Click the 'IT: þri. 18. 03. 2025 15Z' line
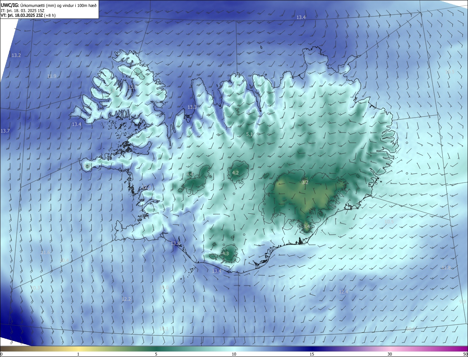 [x=23, y=11]
